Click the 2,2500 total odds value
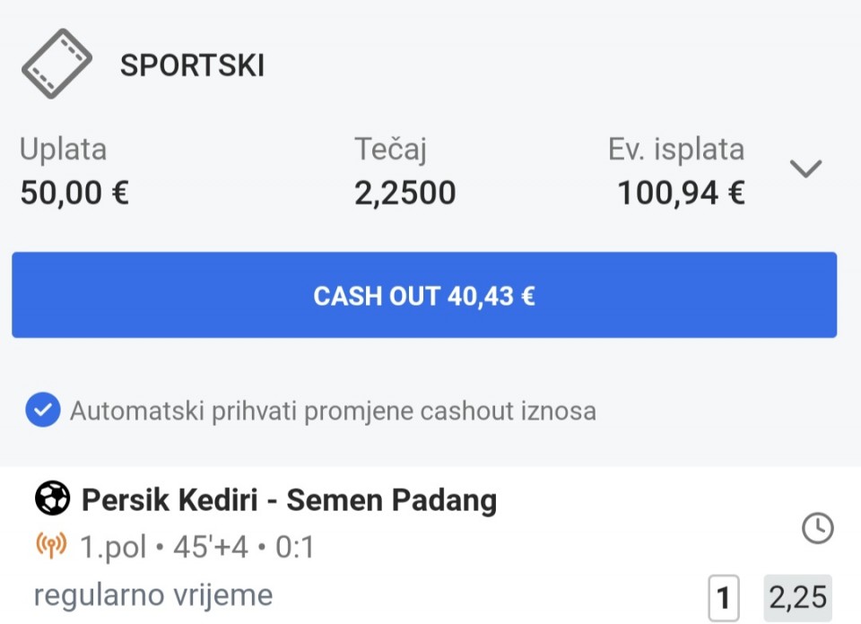This screenshot has height=624, width=861. tap(404, 192)
